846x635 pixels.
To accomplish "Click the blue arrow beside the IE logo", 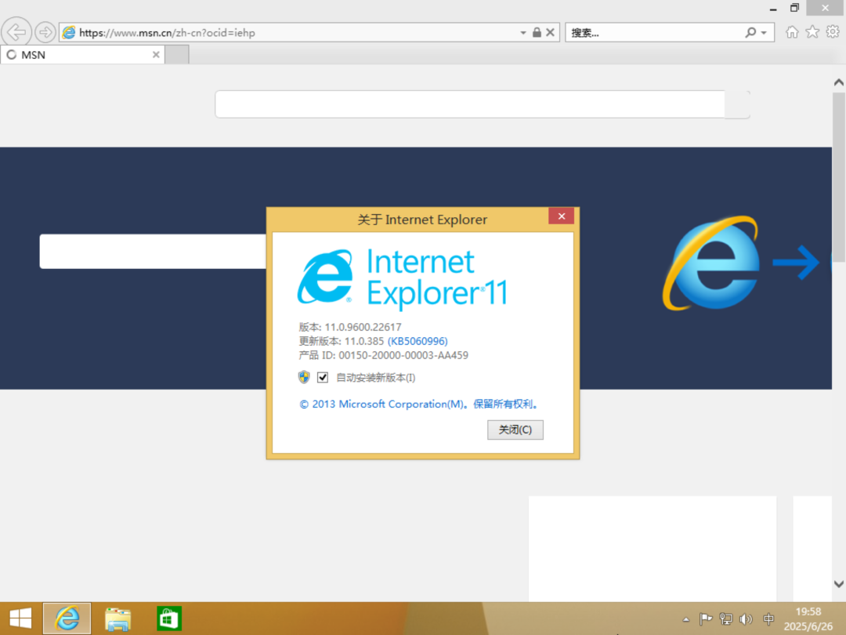I will point(795,263).
